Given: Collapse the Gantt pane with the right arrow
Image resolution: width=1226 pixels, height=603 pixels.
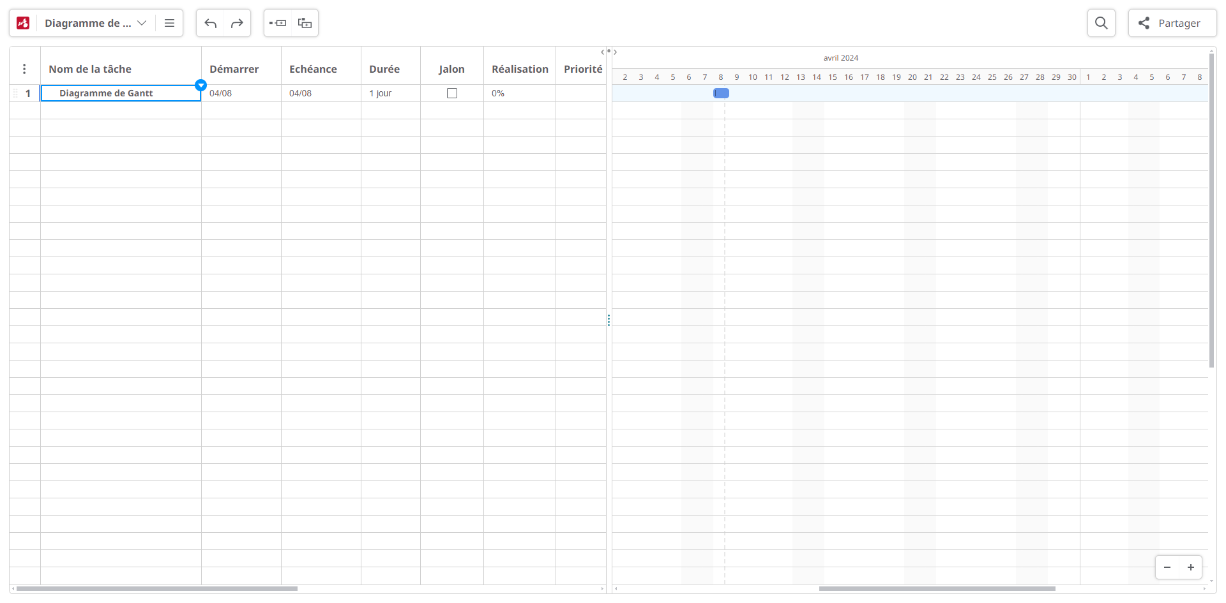Looking at the screenshot, I should pos(616,52).
